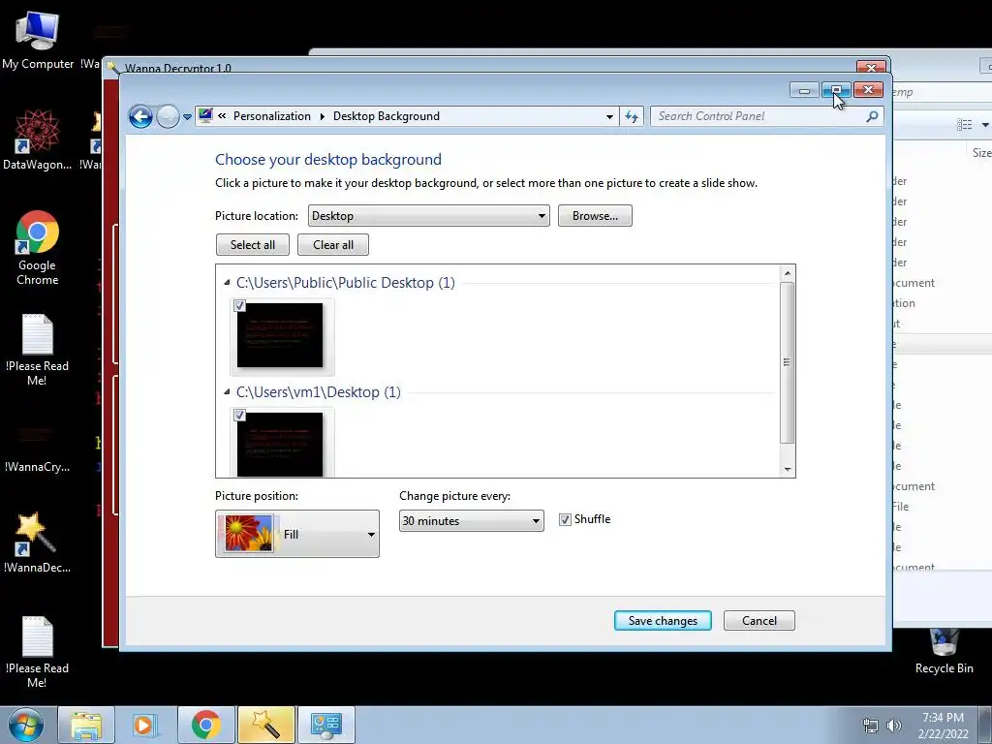Open the Picture location dropdown

click(x=429, y=216)
